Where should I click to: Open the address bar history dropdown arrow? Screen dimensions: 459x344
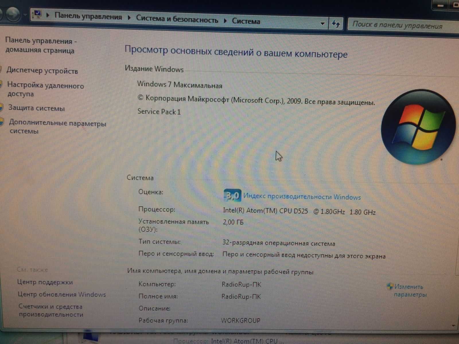click(322, 24)
